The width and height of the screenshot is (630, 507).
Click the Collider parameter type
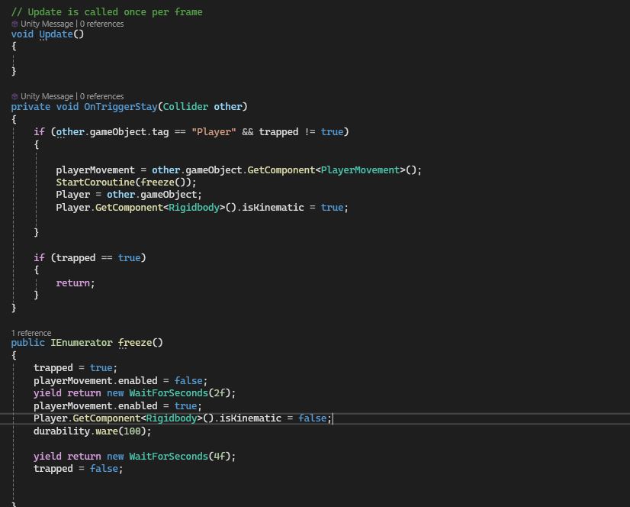tap(185, 106)
